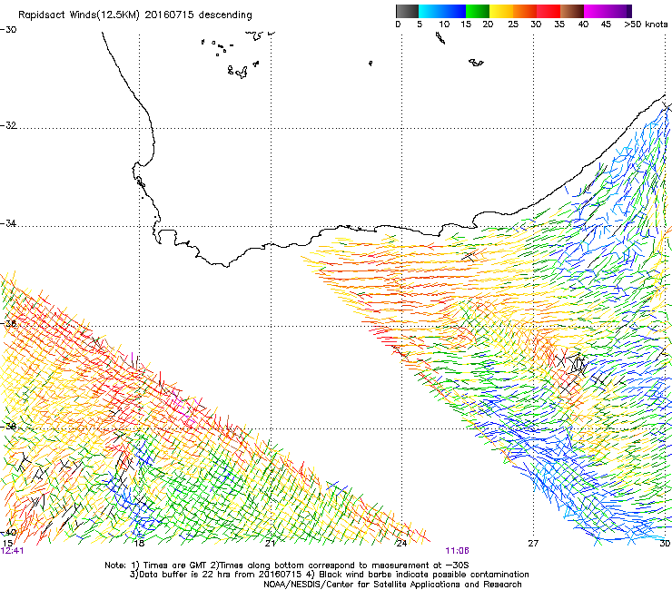Click the 'Data buffer is 22 hrs' note line

(x=329, y=575)
